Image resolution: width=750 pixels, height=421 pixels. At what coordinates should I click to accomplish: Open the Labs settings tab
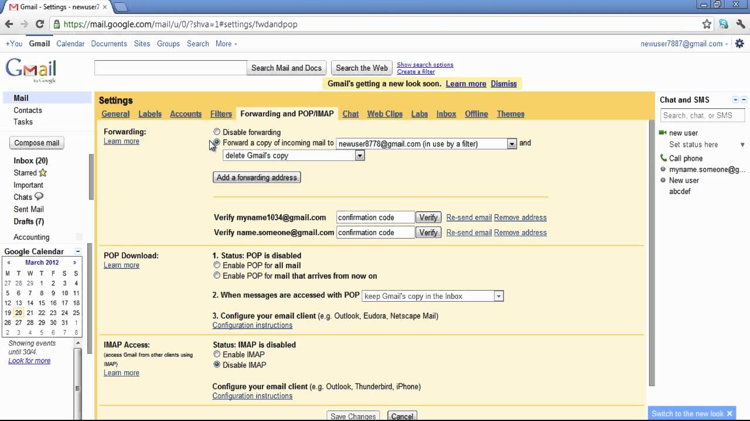420,114
